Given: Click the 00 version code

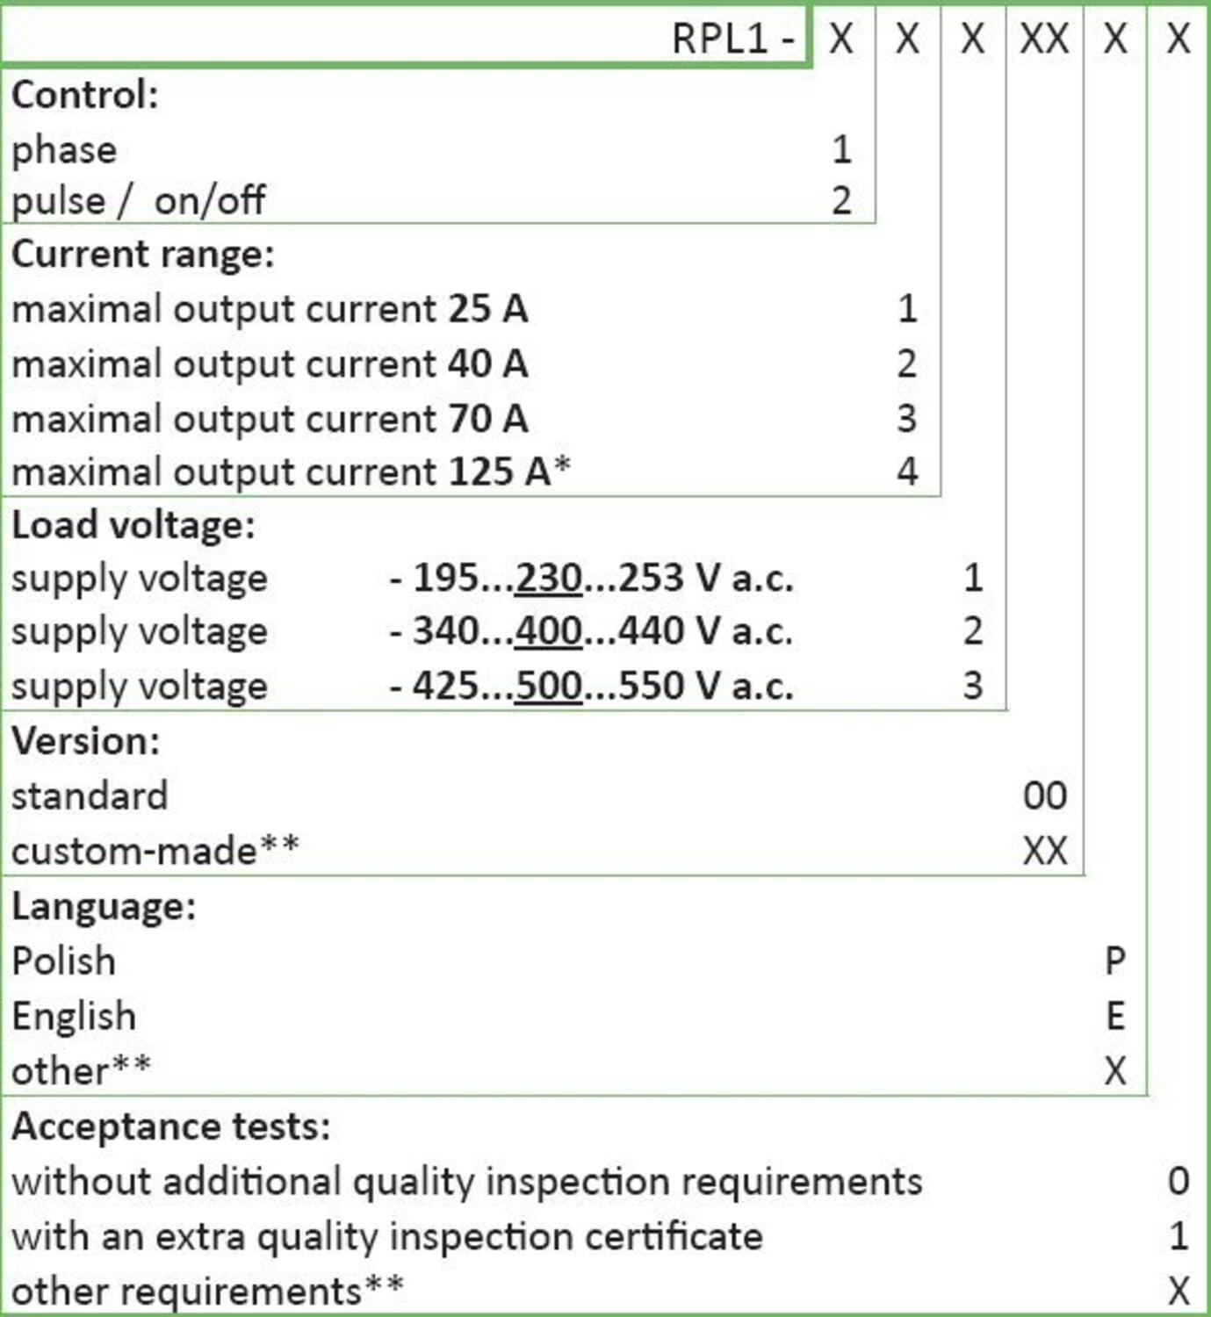Looking at the screenshot, I should pos(1044,796).
